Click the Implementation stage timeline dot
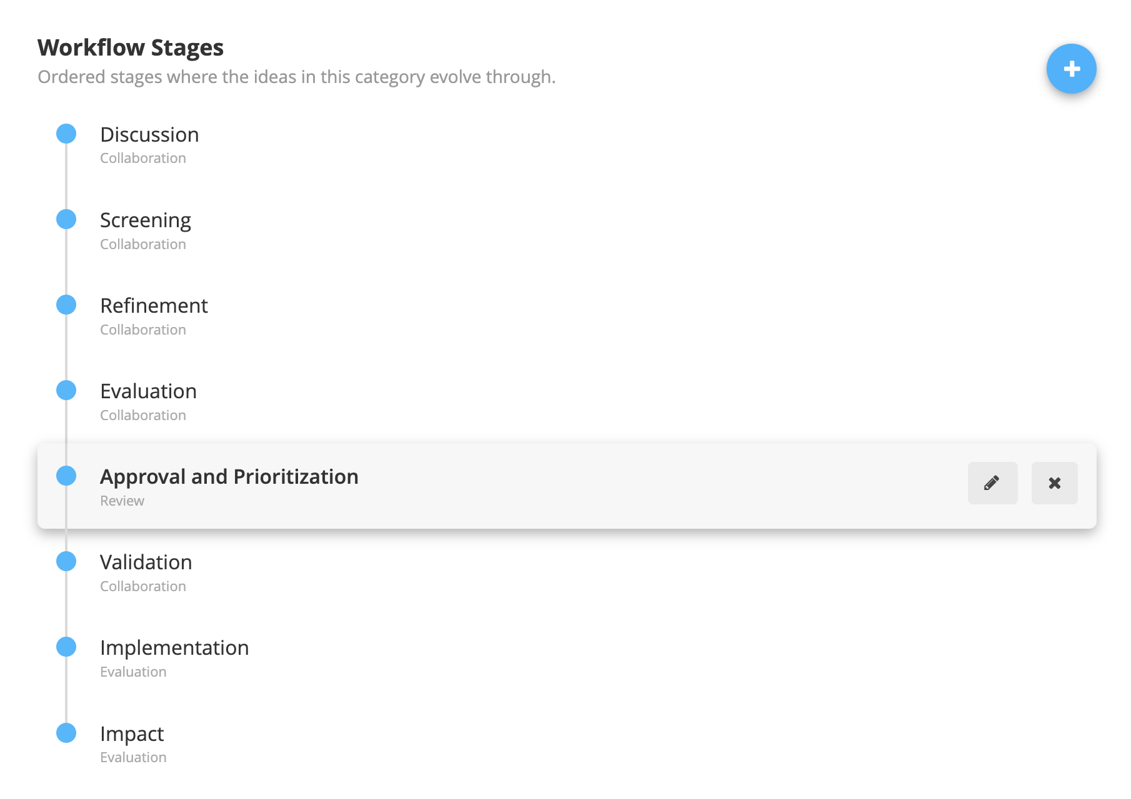The image size is (1131, 799). [x=66, y=647]
